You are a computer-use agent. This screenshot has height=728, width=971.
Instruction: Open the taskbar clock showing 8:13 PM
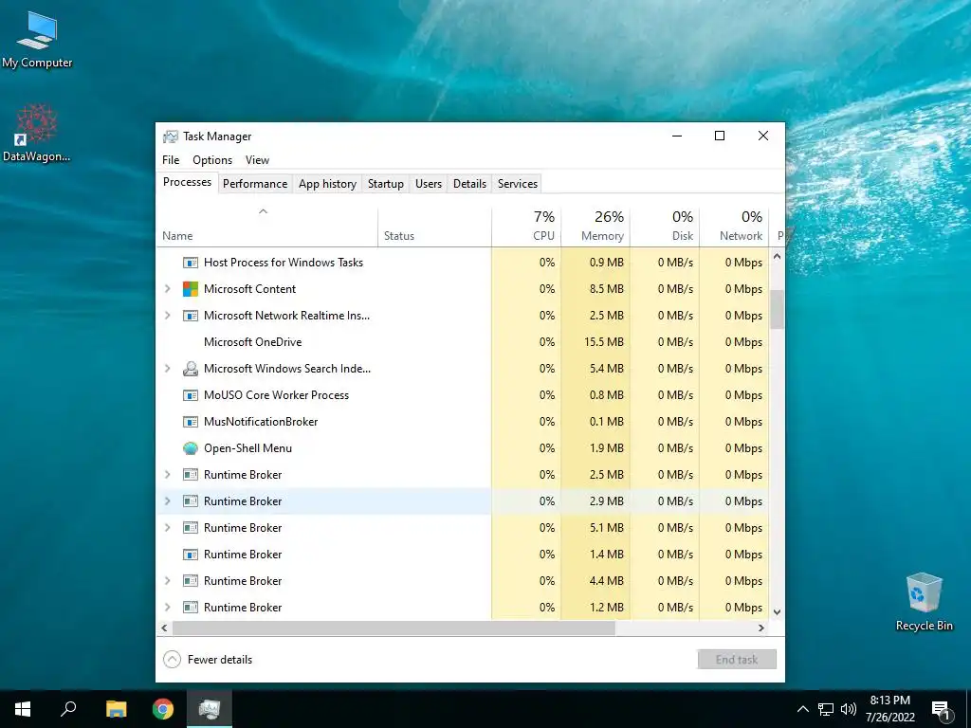click(x=889, y=709)
